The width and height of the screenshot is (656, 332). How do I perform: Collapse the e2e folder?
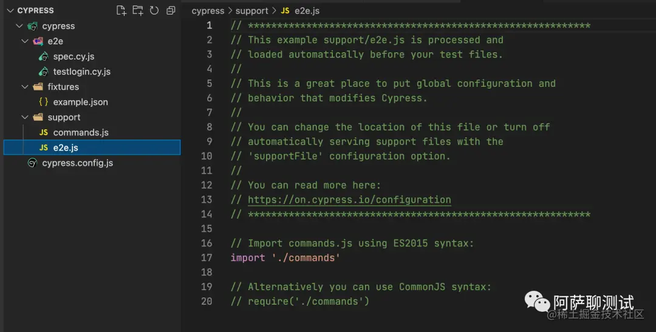24,41
